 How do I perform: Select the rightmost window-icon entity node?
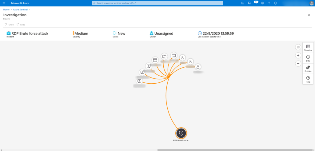[x=174, y=55]
